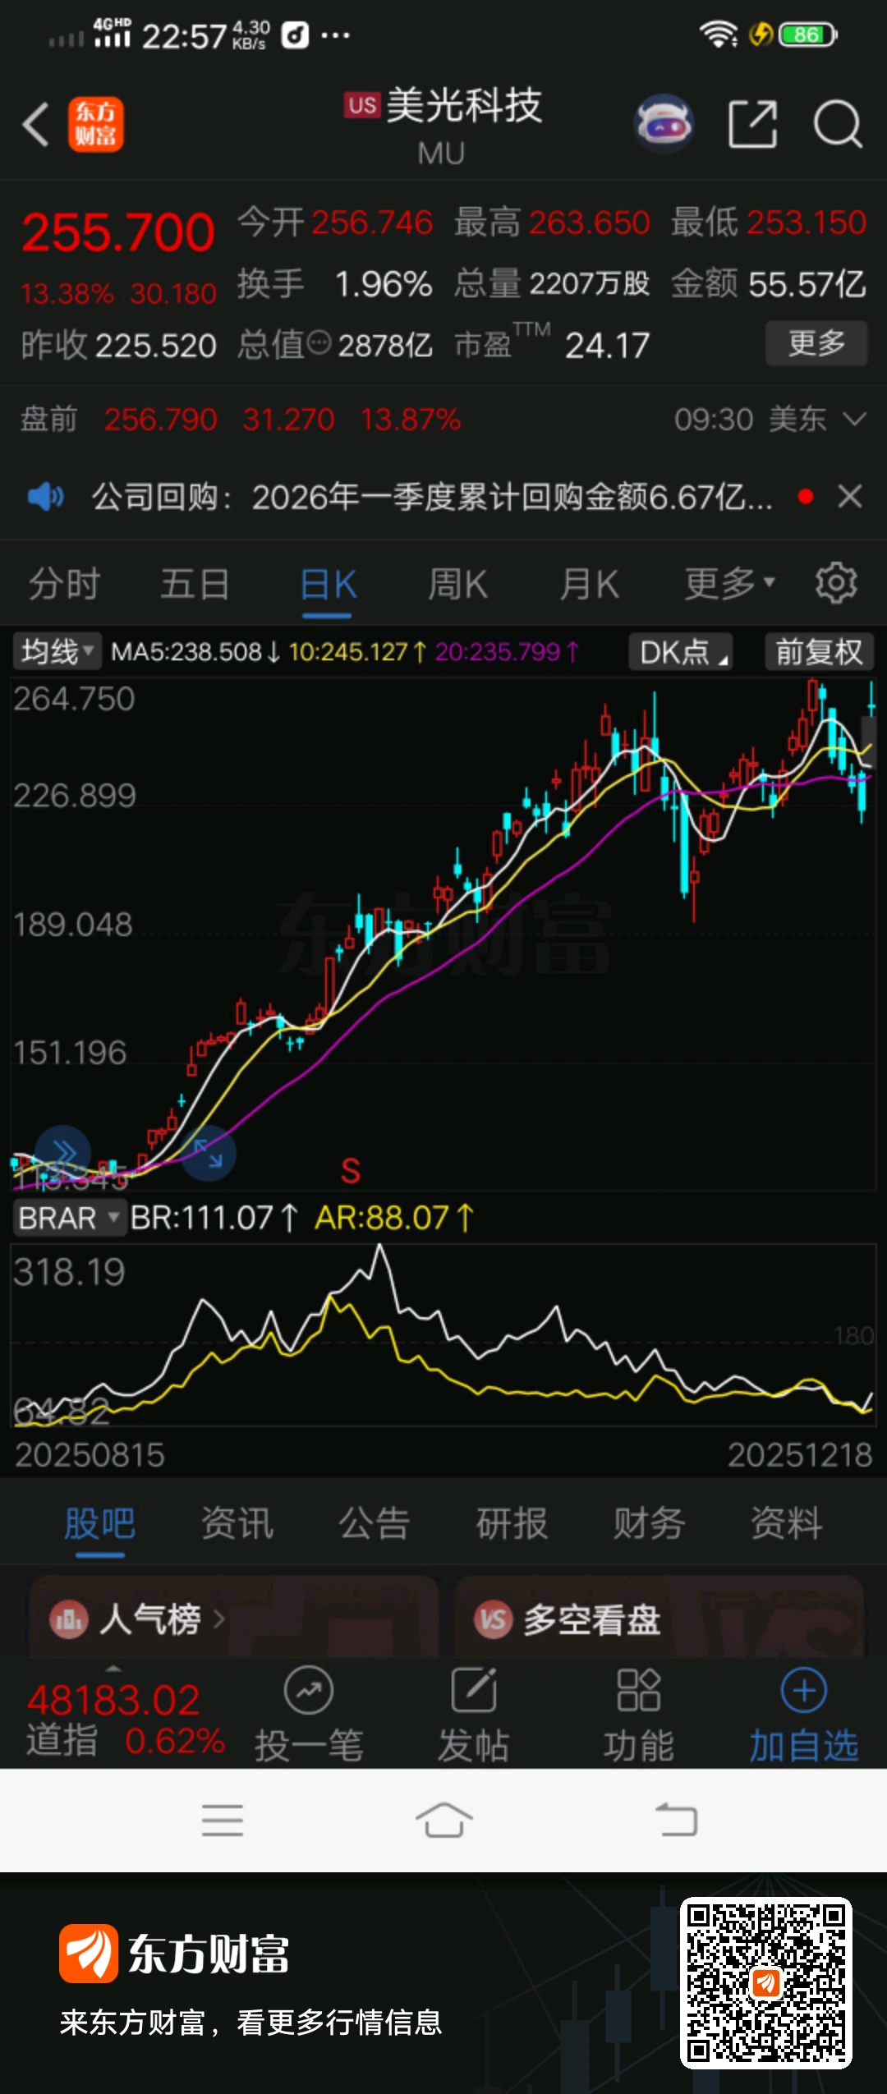Tap the 投一笔 icon
The width and height of the screenshot is (887, 2094).
tap(308, 1691)
